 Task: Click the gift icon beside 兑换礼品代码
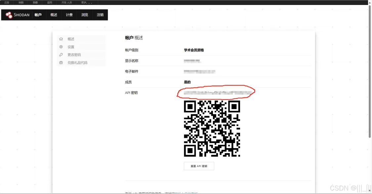(x=61, y=62)
